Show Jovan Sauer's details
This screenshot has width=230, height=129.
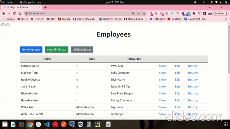[x=162, y=86]
